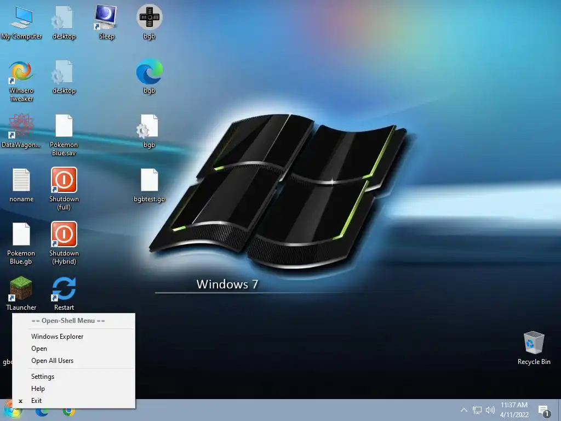Select the Shutdown (Hybrid) shortcut

coord(64,243)
